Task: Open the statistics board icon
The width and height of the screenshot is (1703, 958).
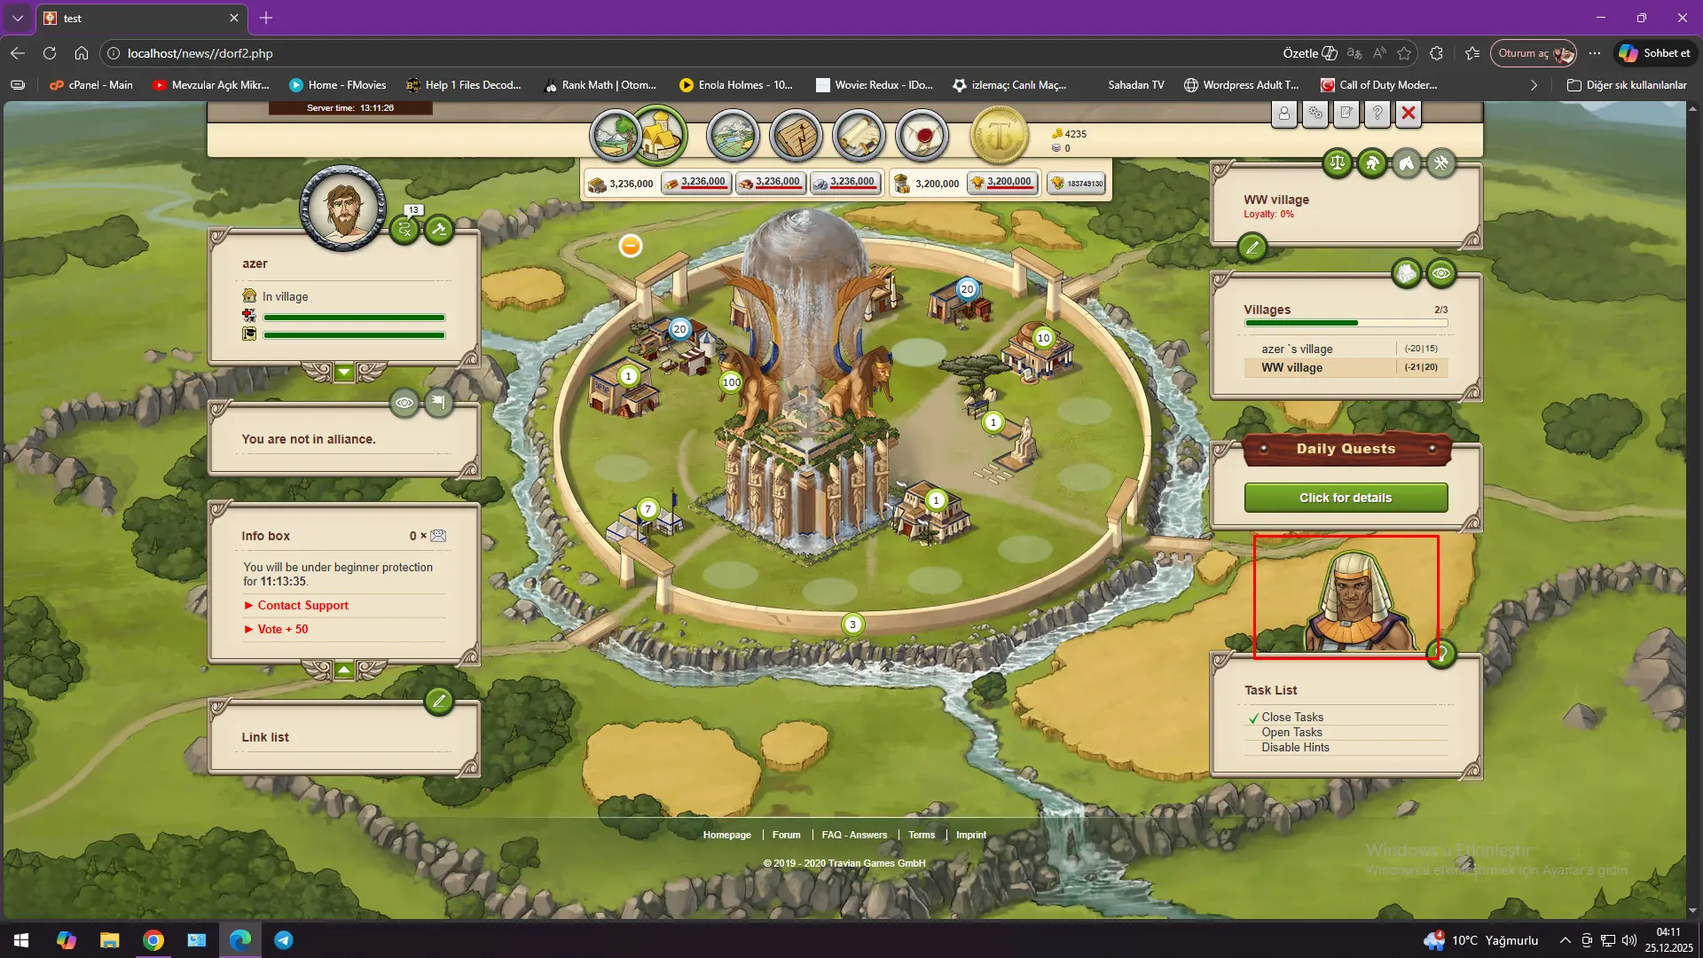Action: [796, 136]
